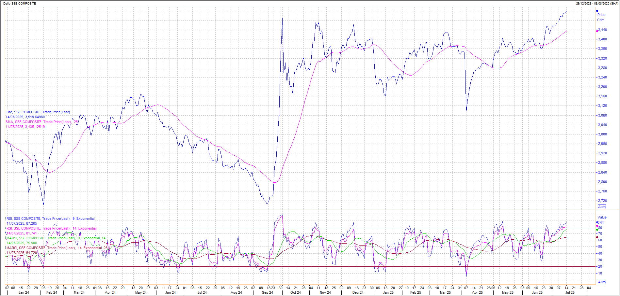The height and width of the screenshot is (296, 620).
Task: Click the dark red MARSI marker diamond
Action: [x=597, y=237]
